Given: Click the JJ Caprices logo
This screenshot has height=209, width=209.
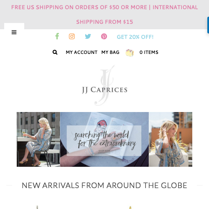Looking at the screenshot, I should (x=104, y=85).
